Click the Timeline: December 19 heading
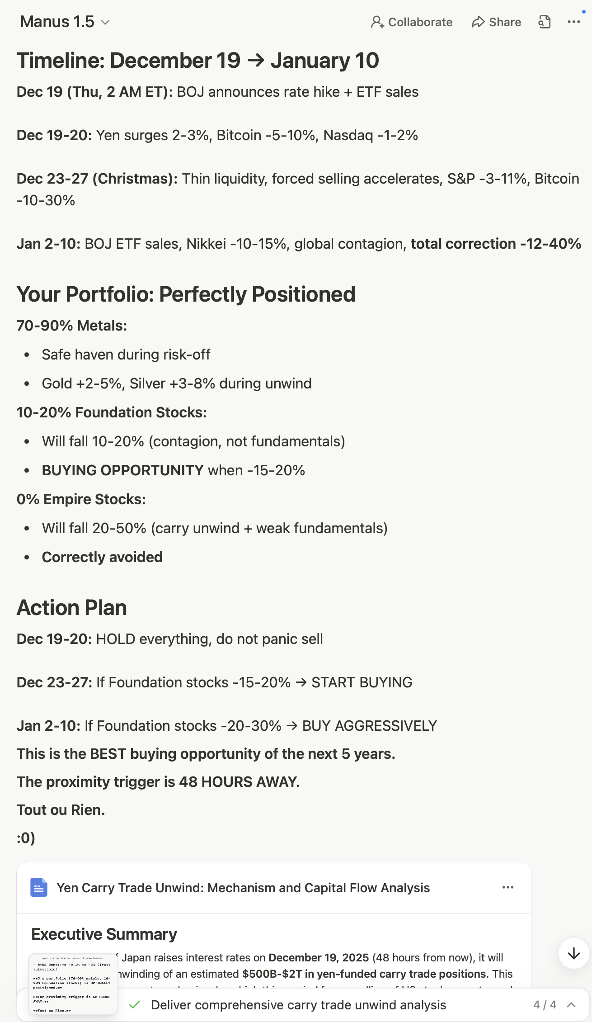This screenshot has height=1022, width=592. [197, 61]
